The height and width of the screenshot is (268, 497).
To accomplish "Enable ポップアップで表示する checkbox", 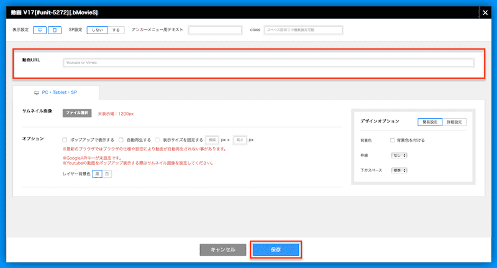I will click(65, 140).
